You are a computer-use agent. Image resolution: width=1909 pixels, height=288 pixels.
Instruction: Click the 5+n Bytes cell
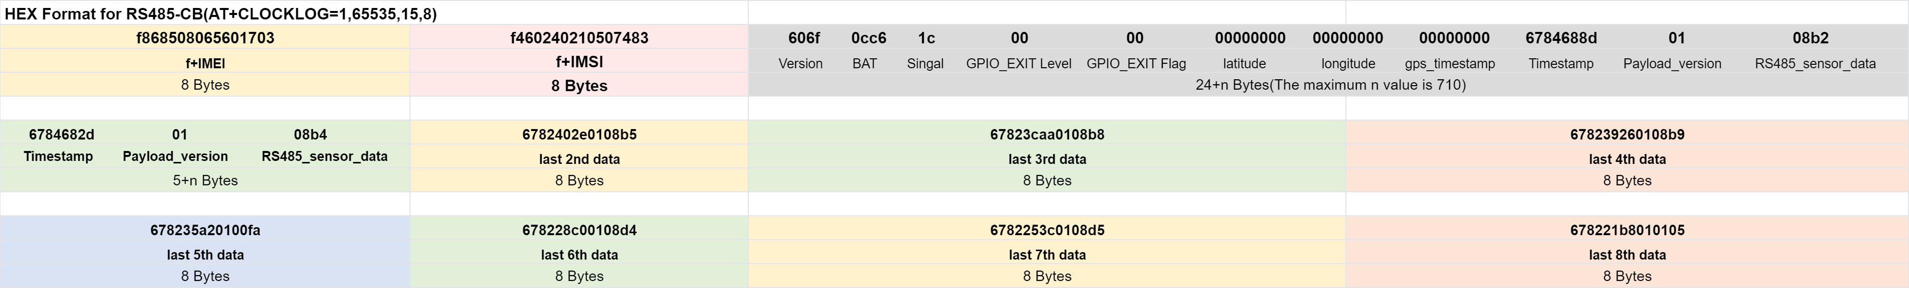click(x=206, y=180)
